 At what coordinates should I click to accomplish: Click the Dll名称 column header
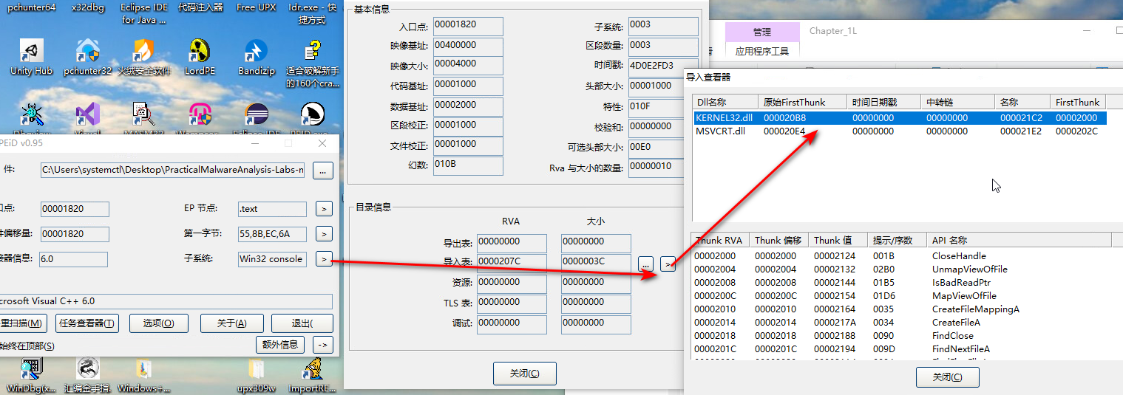(x=725, y=102)
